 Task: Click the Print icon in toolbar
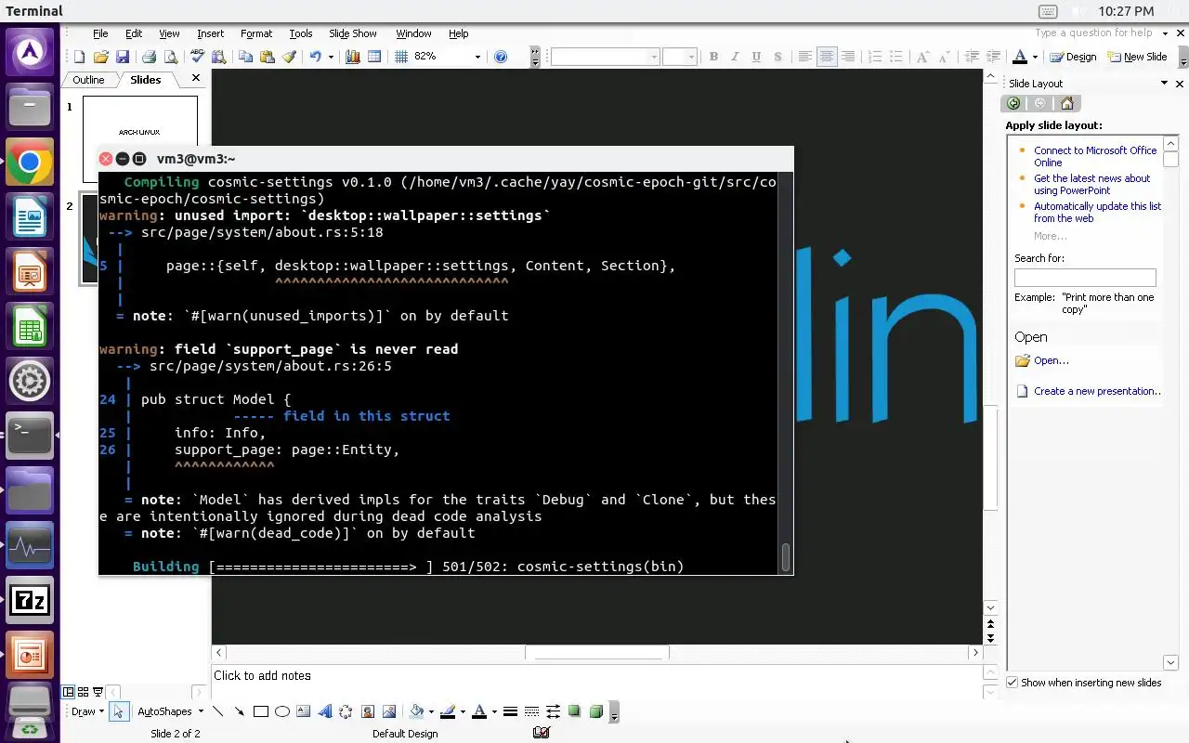[x=149, y=57]
